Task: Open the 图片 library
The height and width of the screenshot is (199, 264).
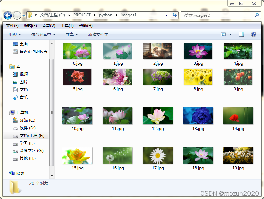Action: 20,82
